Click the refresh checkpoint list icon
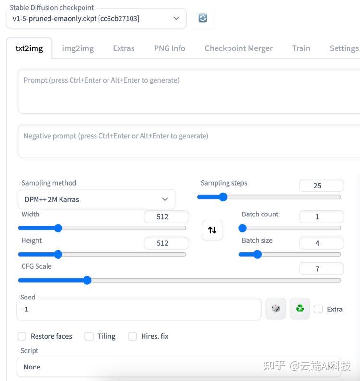The width and height of the screenshot is (360, 381). coord(203,18)
